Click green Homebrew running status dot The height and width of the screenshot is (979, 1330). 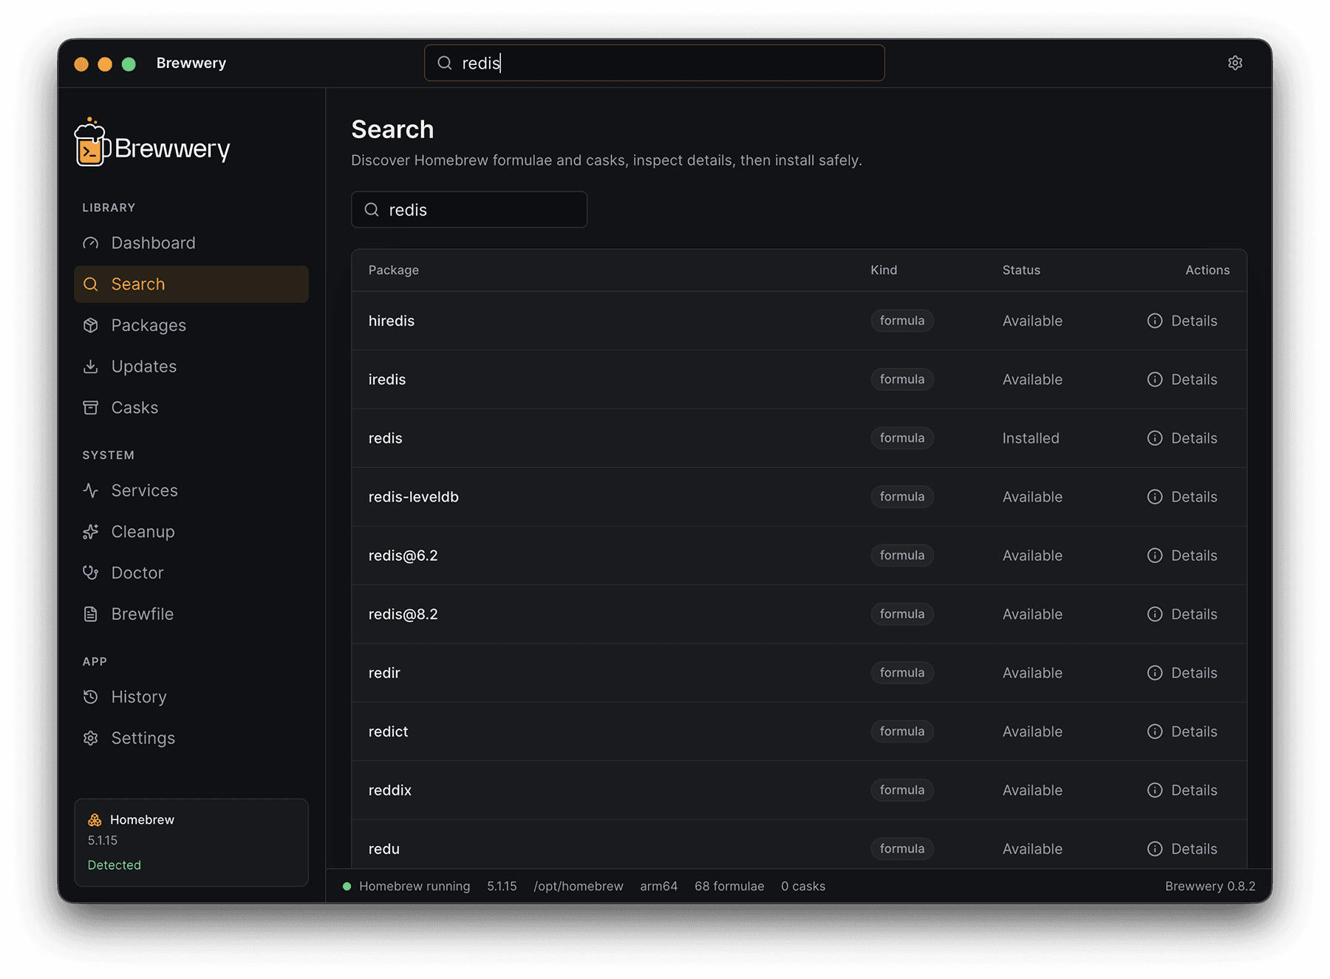347,886
